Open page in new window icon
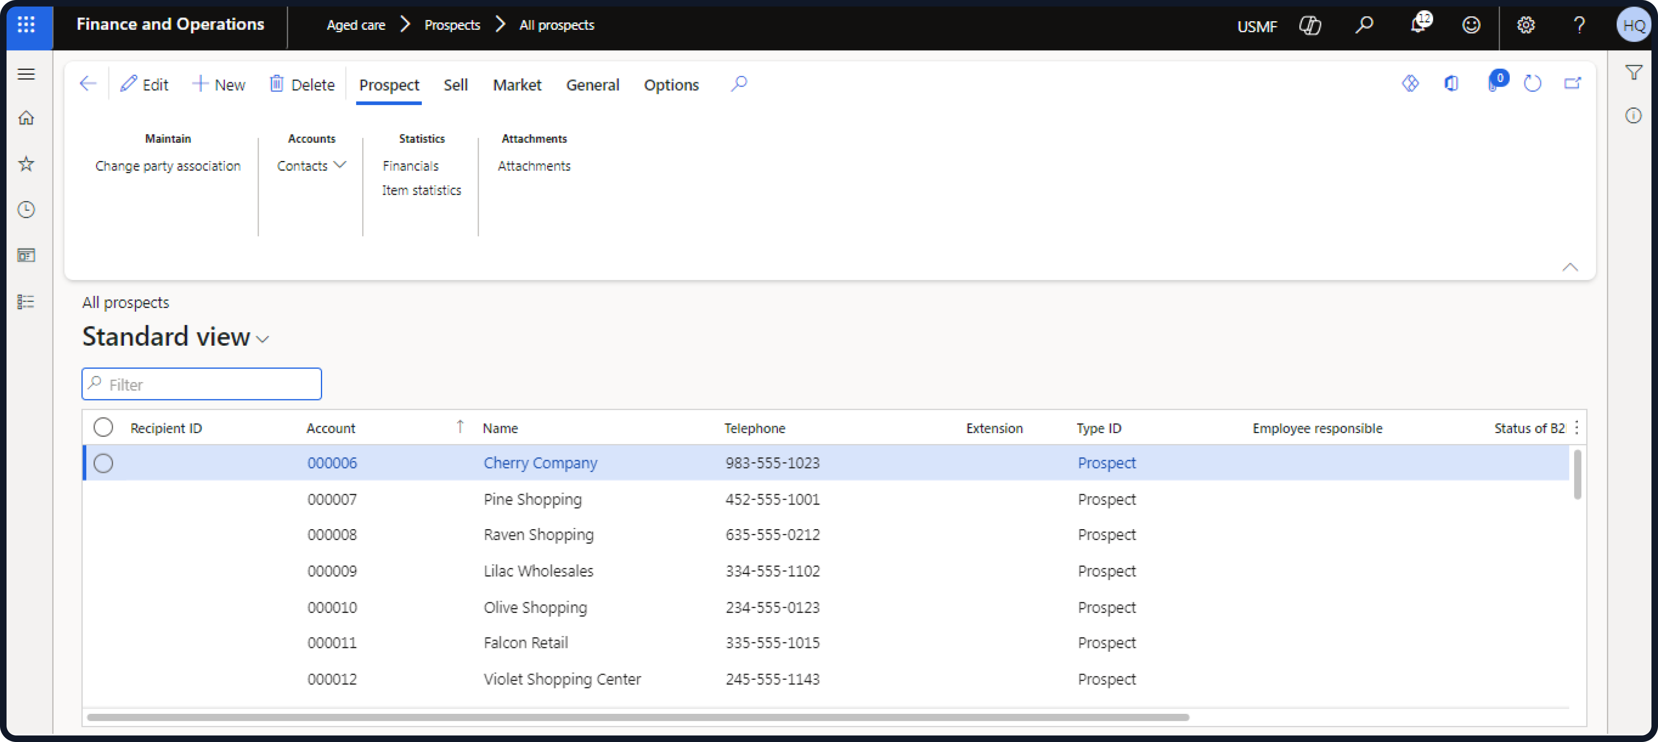The width and height of the screenshot is (1658, 742). point(1573,84)
